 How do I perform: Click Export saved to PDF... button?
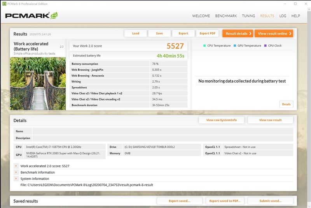point(225,201)
